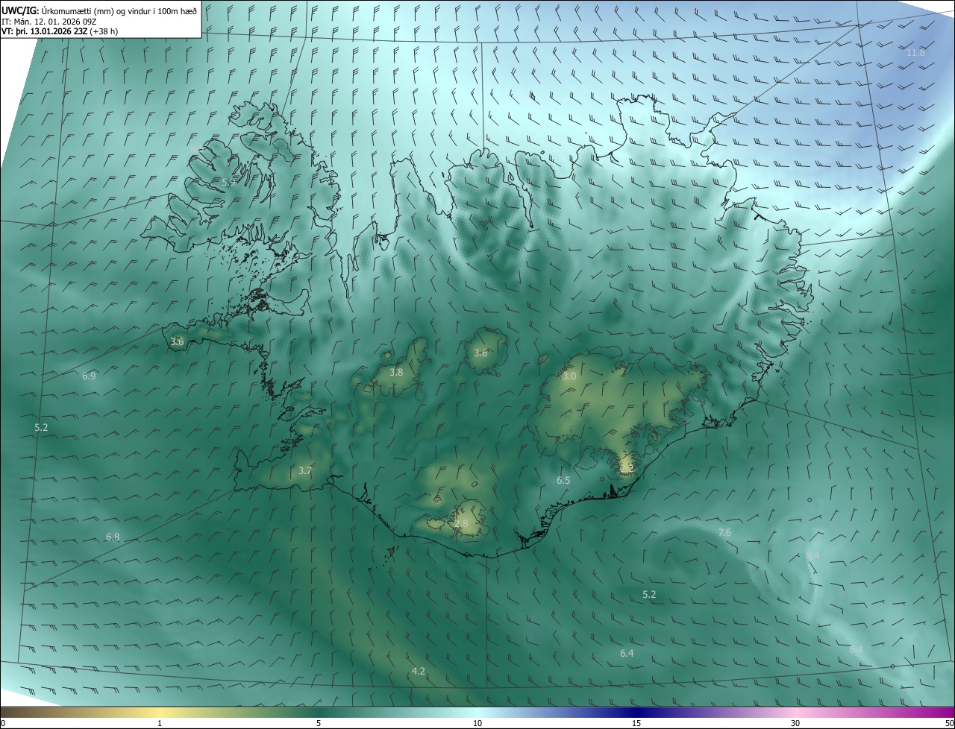955x729 pixels.
Task: Select the 2.8 value label
Action: pyautogui.click(x=462, y=524)
